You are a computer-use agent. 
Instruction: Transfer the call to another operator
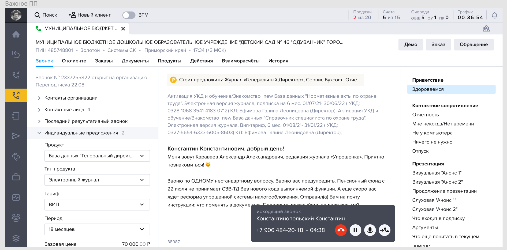pos(384,230)
